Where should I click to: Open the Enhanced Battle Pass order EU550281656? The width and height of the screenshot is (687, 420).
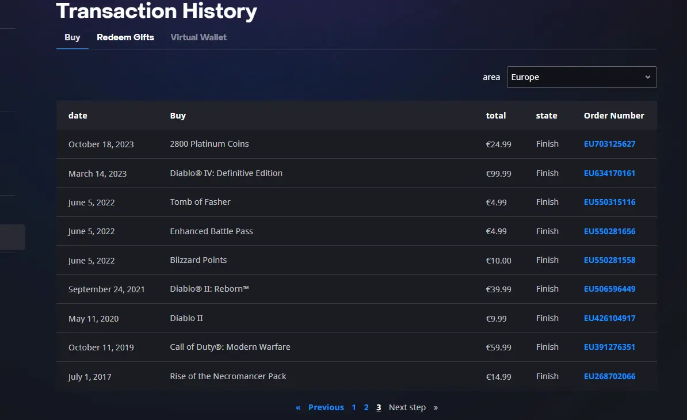[x=609, y=231]
